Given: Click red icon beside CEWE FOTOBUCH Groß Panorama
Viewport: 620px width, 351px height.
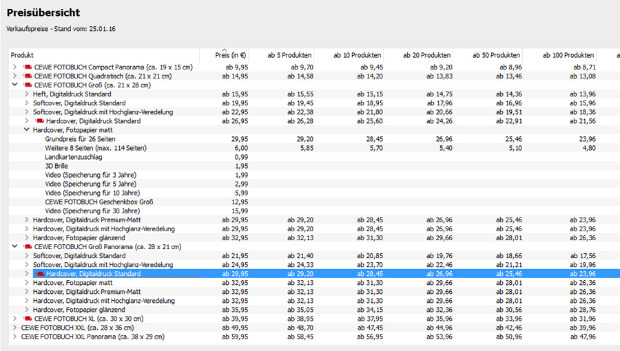Looking at the screenshot, I should [28, 246].
